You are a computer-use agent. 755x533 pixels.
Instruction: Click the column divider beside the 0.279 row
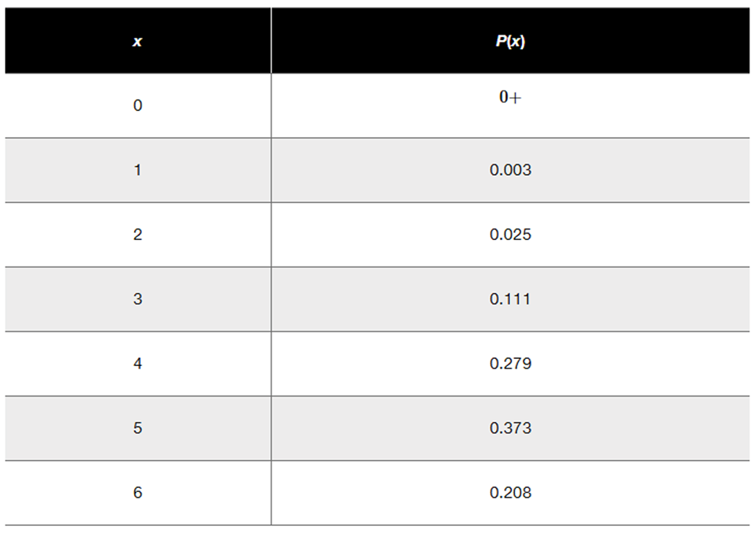[x=271, y=364]
